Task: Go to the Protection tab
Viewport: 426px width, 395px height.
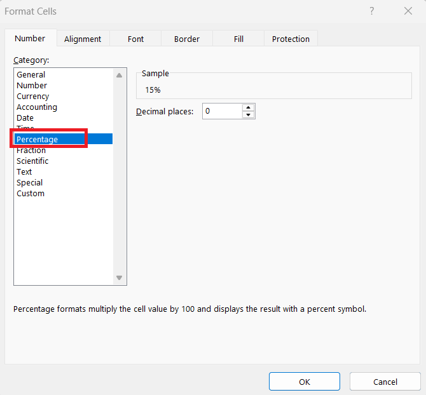Action: [291, 39]
